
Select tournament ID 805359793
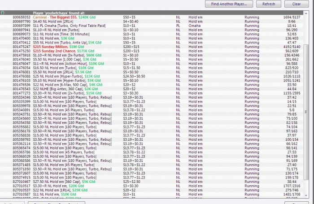(152, 139)
